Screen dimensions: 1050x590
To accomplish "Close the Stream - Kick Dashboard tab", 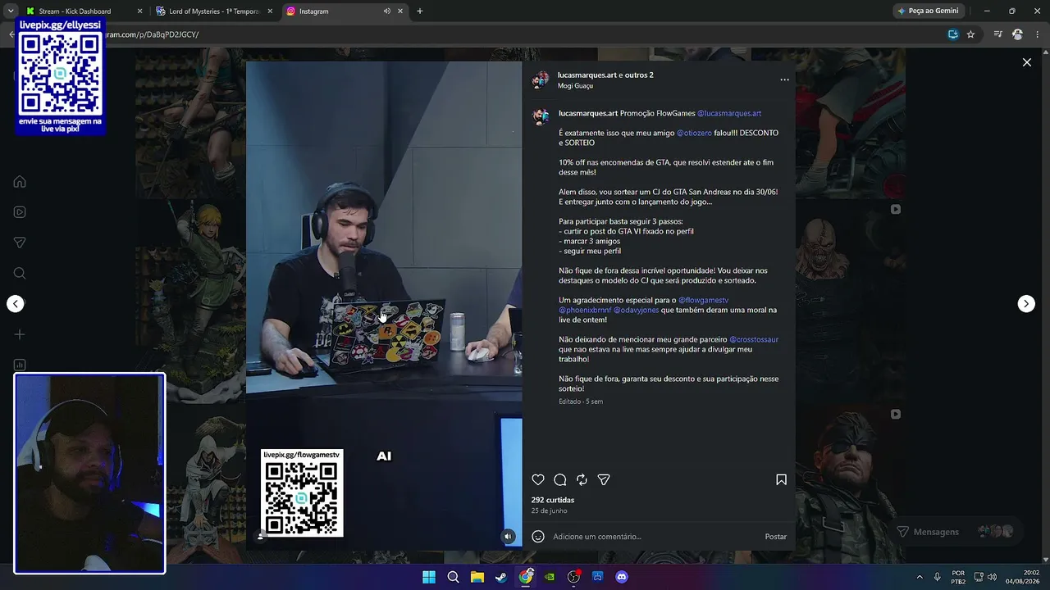I will click(x=139, y=11).
